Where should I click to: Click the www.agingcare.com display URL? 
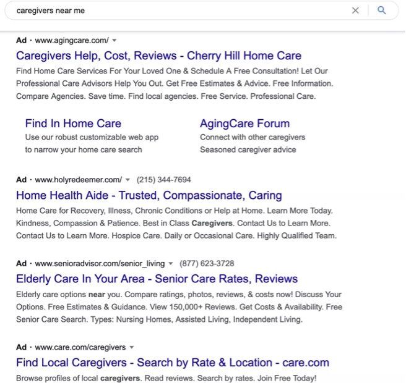point(72,41)
